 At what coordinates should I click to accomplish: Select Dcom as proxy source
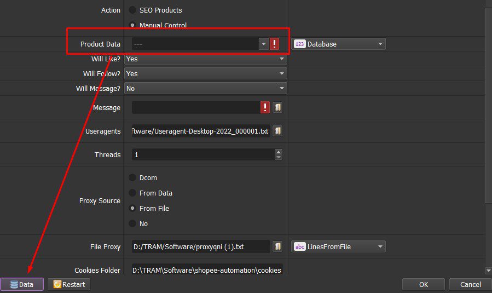coord(132,177)
